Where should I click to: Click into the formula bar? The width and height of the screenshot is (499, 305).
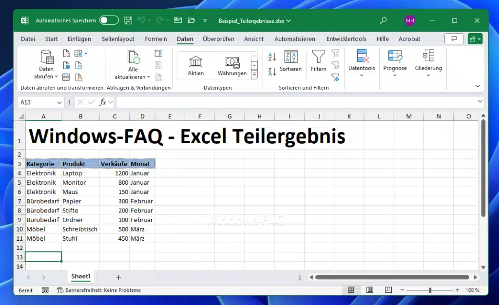(296, 102)
